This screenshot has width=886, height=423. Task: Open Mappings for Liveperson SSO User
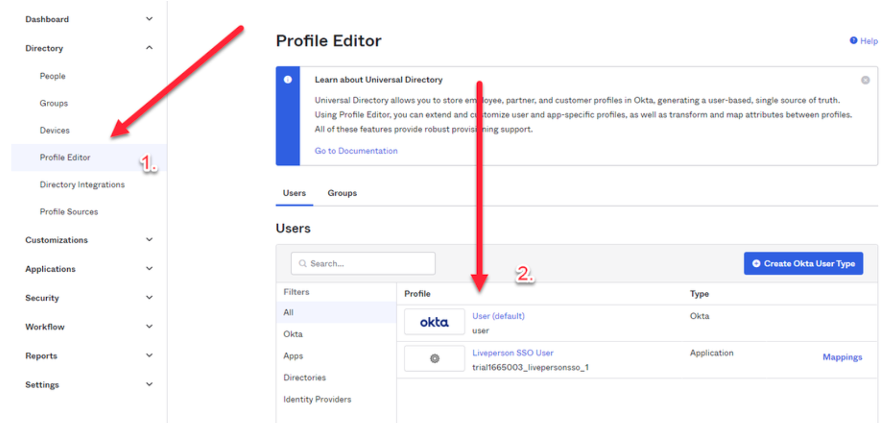tap(843, 357)
